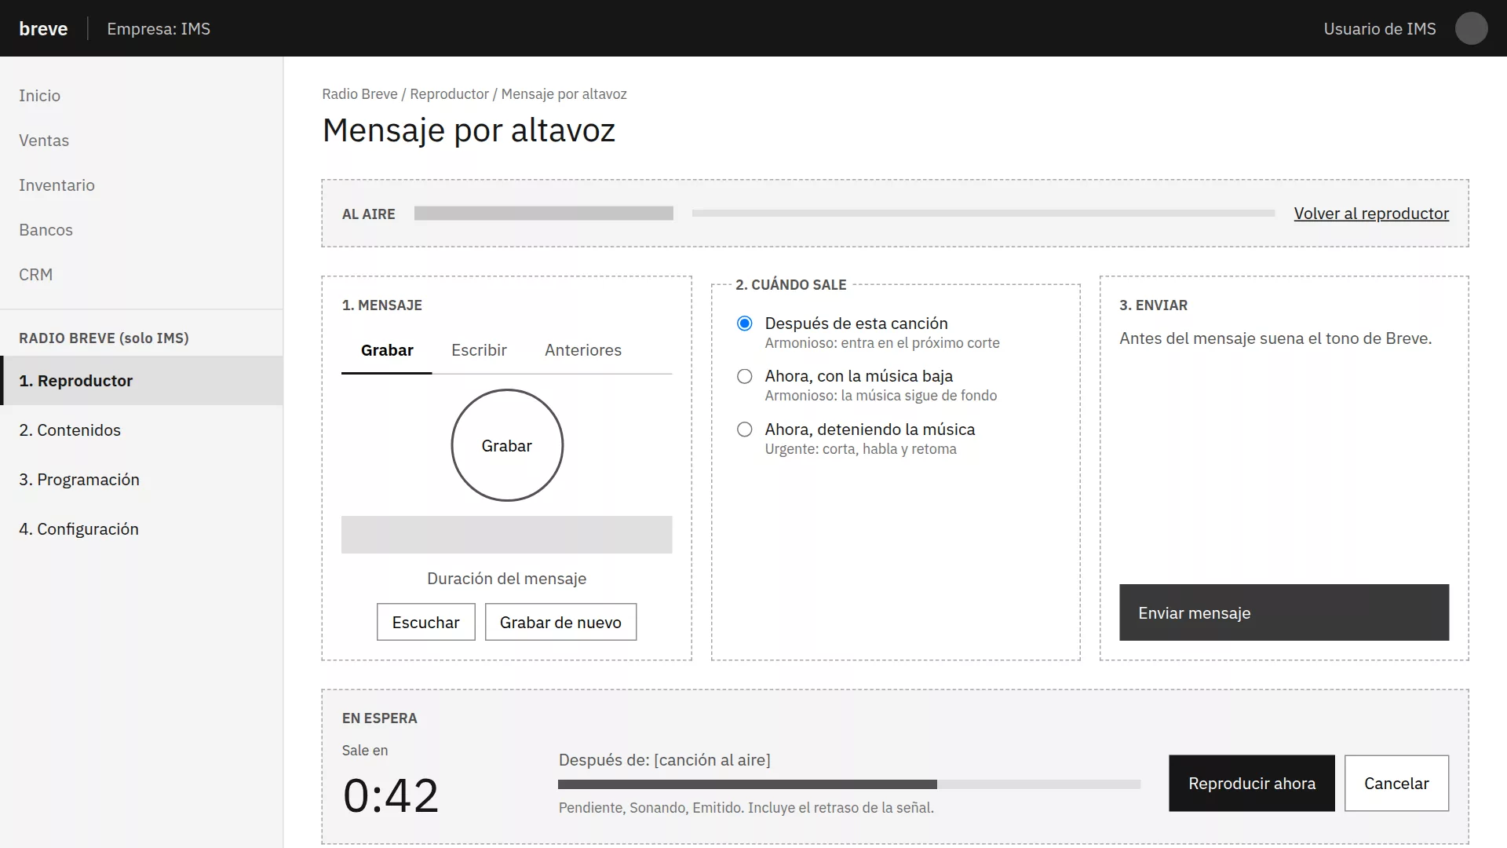Switch to the Escribir tab

(479, 350)
